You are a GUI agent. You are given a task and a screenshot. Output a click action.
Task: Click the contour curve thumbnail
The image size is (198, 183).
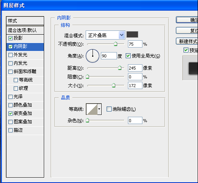click(x=92, y=109)
